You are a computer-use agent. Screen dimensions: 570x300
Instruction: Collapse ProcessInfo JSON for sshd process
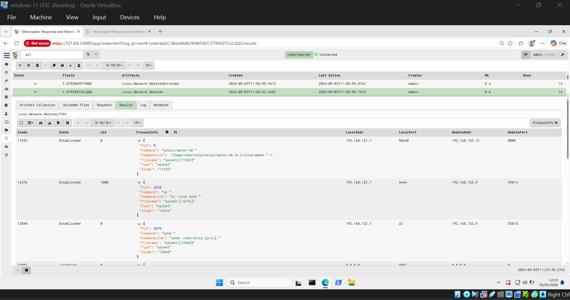pos(139,224)
